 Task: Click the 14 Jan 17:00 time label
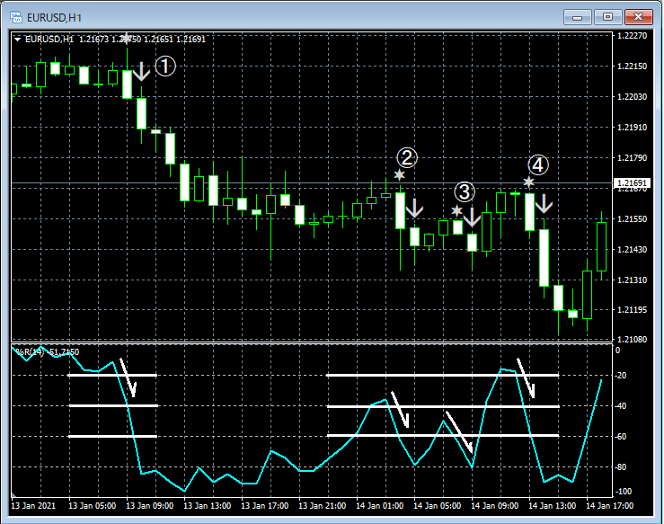tap(609, 506)
